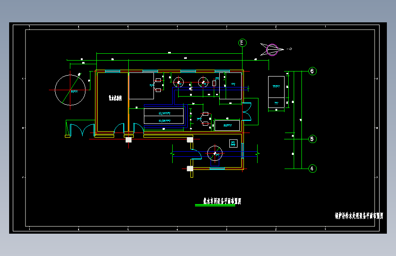Click the circular tank in the lower room
396x256 pixels.
tap(215, 153)
